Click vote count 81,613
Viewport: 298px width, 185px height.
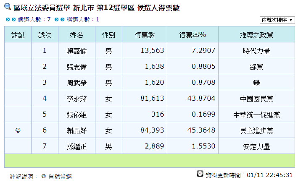click(152, 99)
